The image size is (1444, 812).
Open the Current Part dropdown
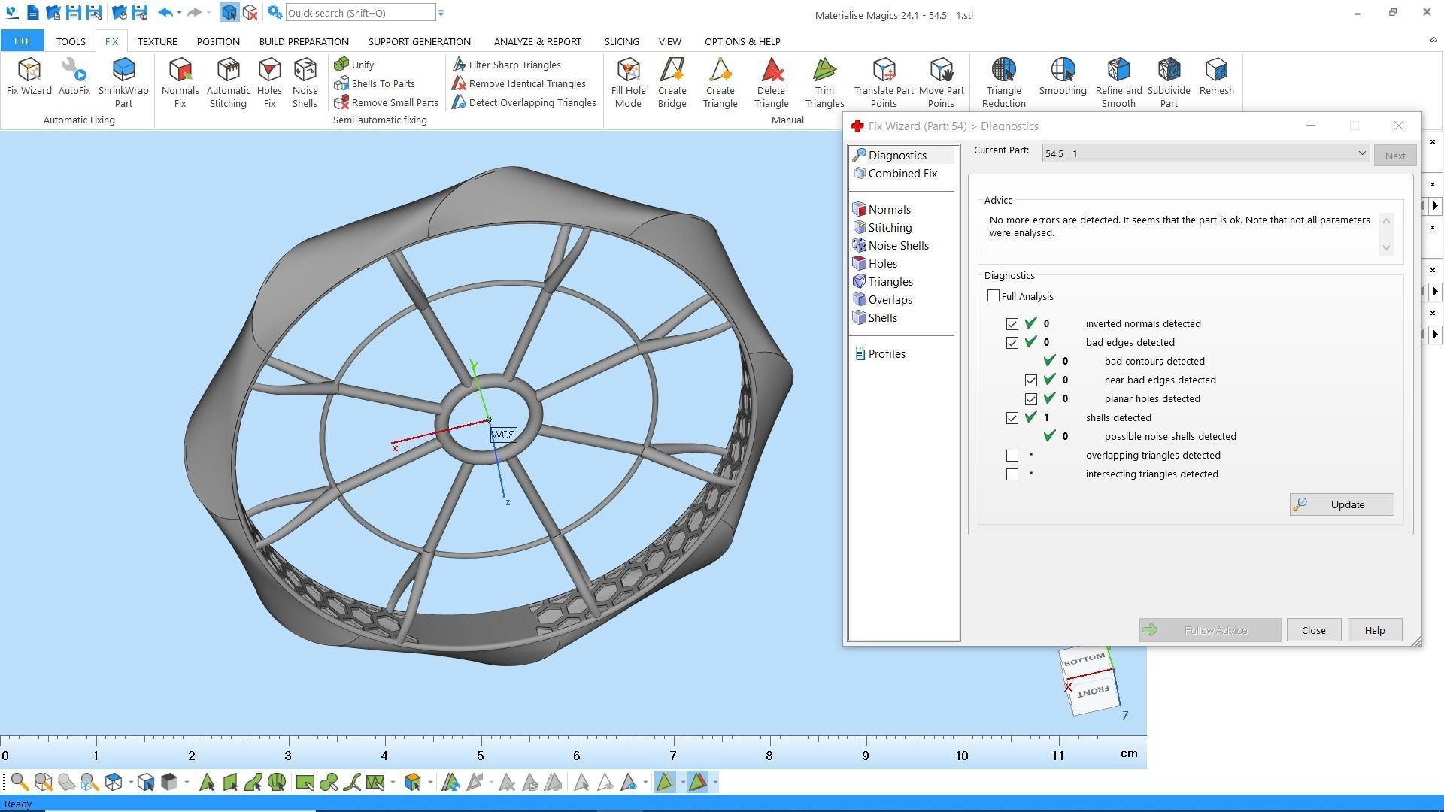1205,153
